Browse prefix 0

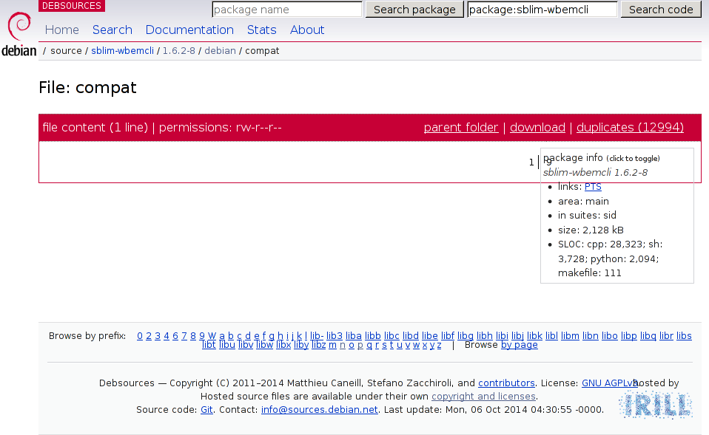click(140, 336)
